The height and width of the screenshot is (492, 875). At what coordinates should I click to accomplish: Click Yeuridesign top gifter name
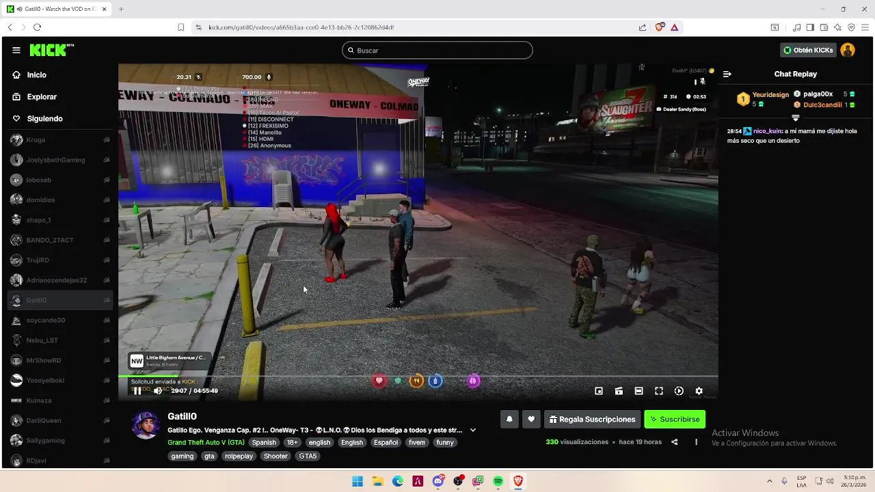[770, 95]
